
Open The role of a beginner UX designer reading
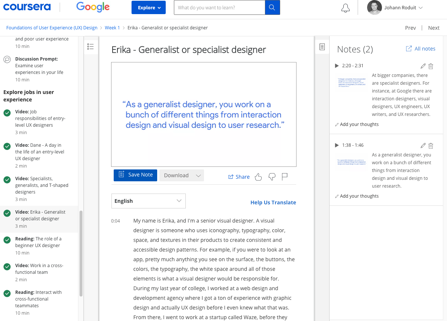(39, 246)
